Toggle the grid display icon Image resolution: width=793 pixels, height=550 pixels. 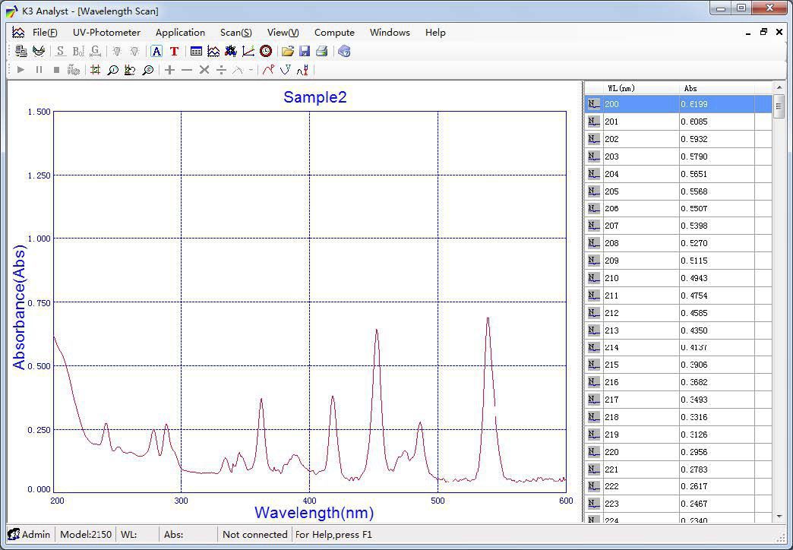(96, 69)
